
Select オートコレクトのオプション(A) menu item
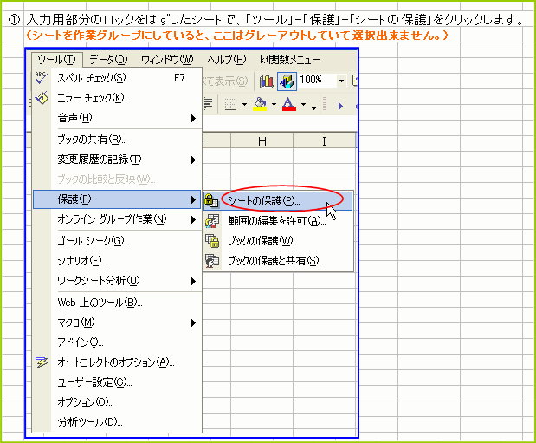117,362
